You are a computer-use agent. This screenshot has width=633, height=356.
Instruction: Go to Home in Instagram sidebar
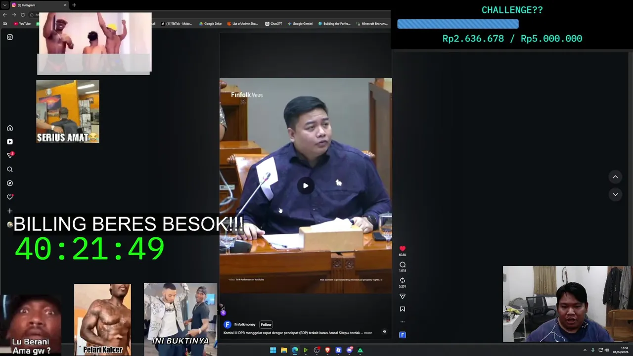point(10,128)
